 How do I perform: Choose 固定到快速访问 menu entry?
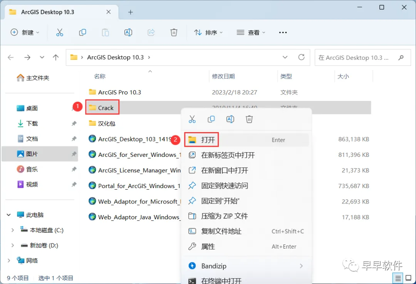click(247, 185)
